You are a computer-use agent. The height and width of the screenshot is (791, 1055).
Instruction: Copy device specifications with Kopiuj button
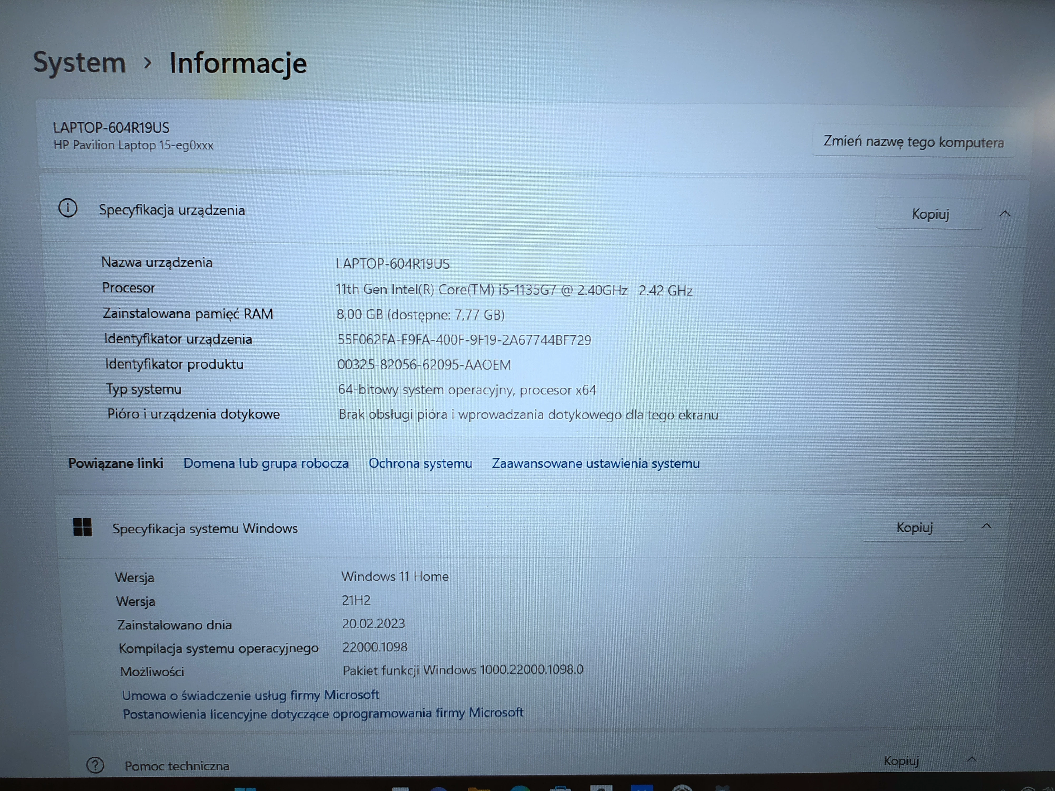(930, 214)
